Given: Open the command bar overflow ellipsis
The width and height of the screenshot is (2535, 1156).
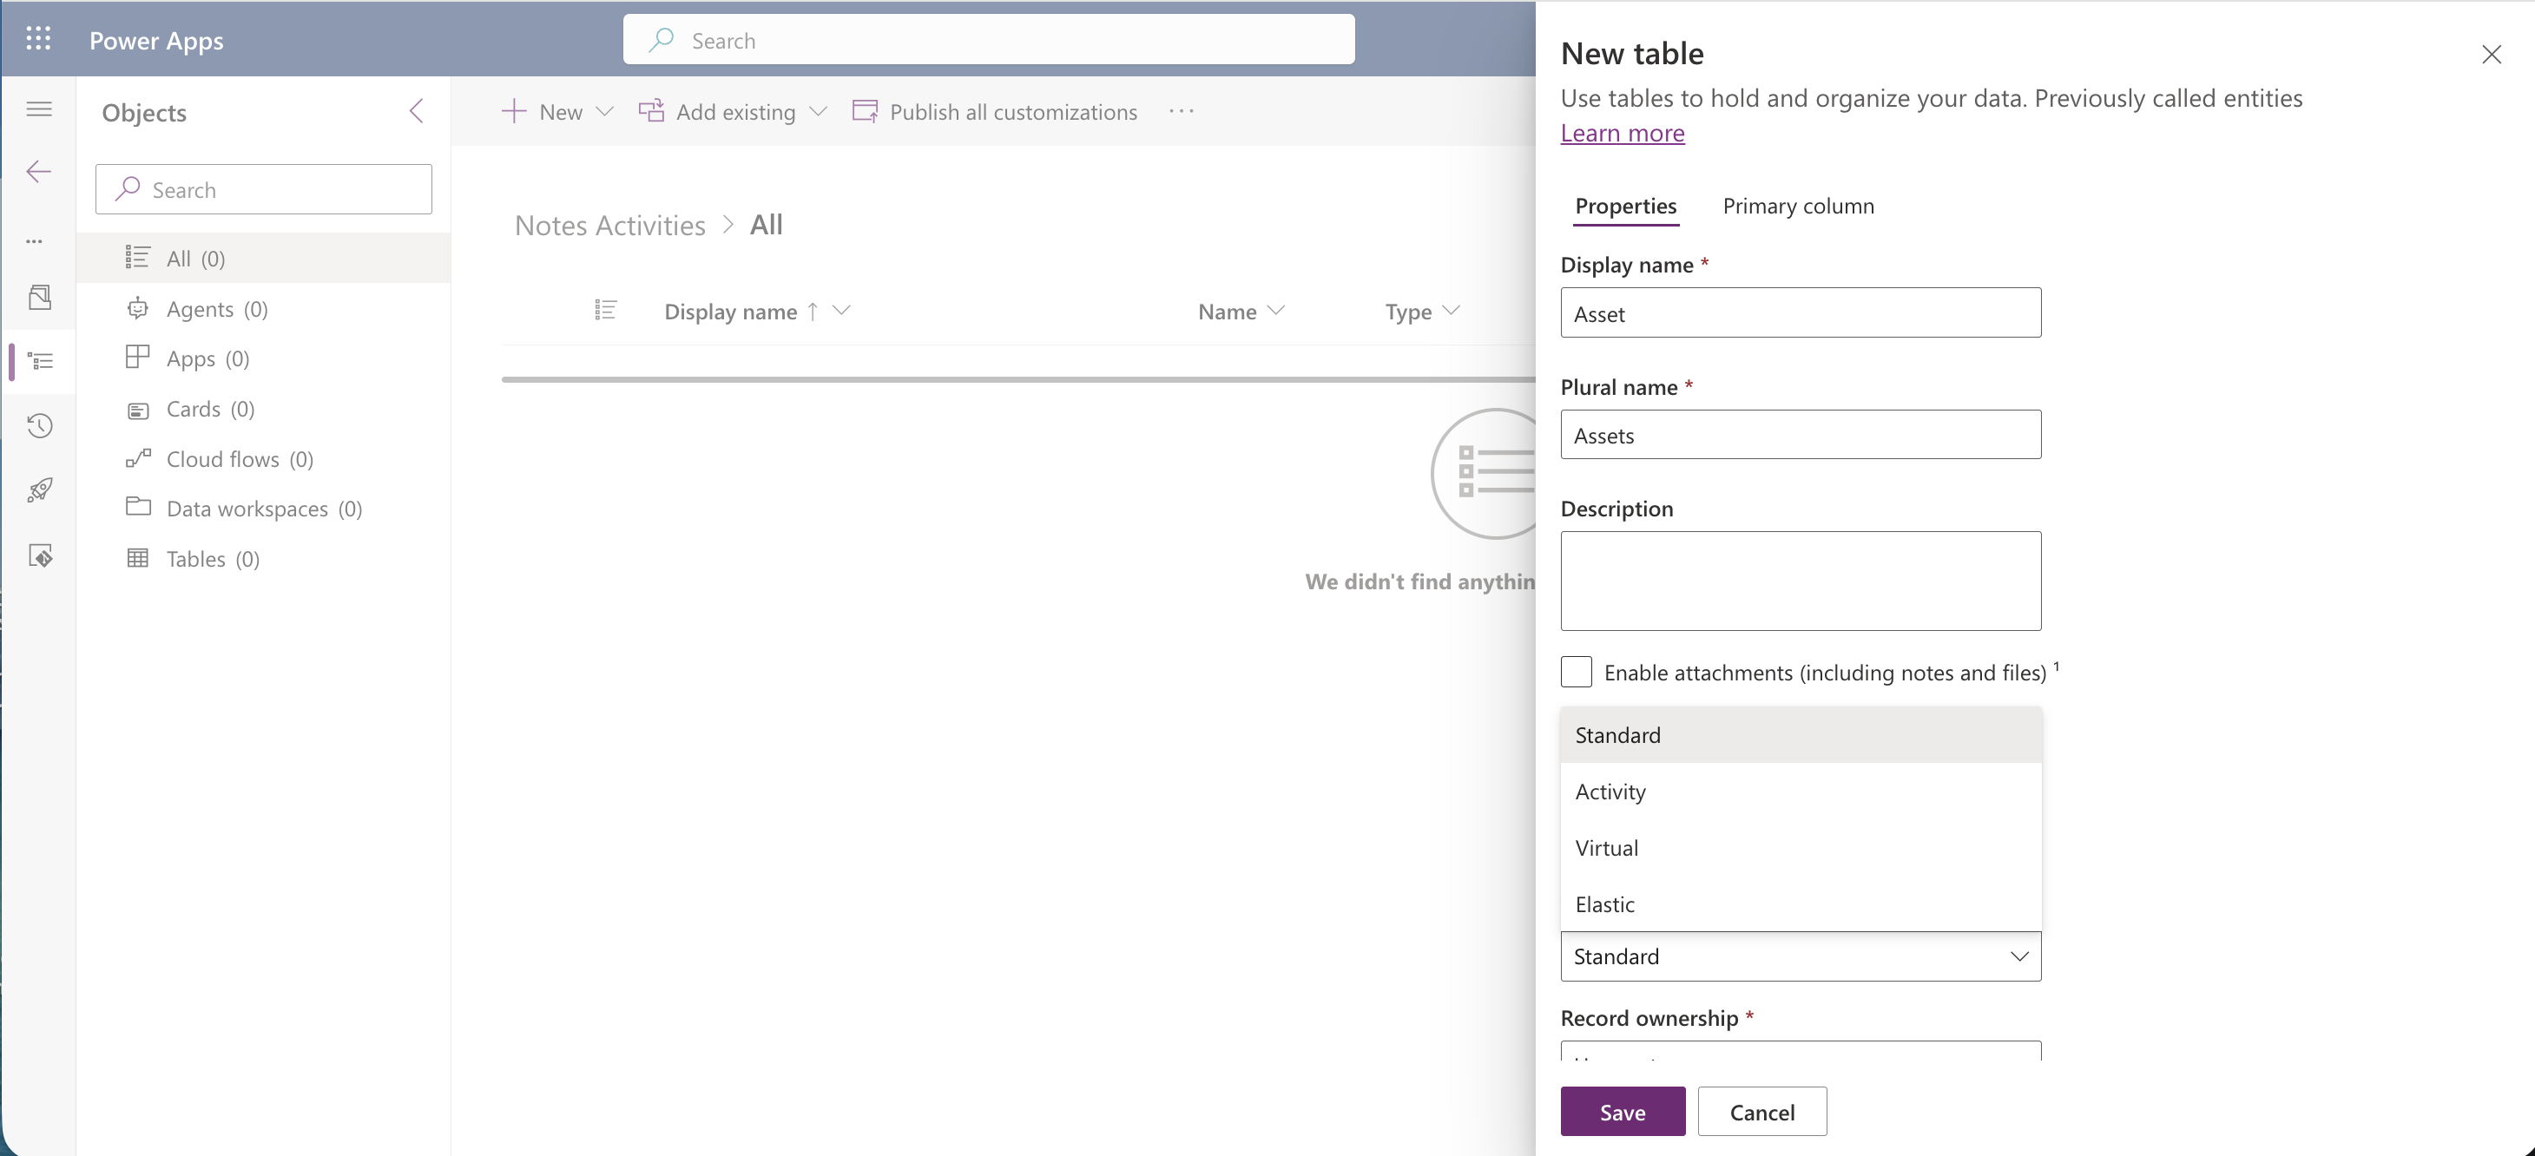Looking at the screenshot, I should 1181,111.
